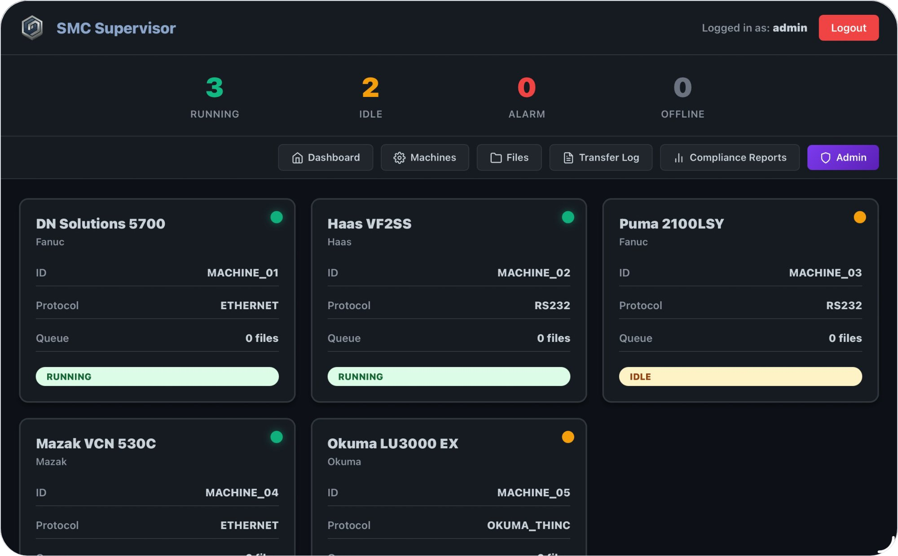Screen dimensions: 898x556
Task: Click the Logout button
Action: pyautogui.click(x=848, y=28)
